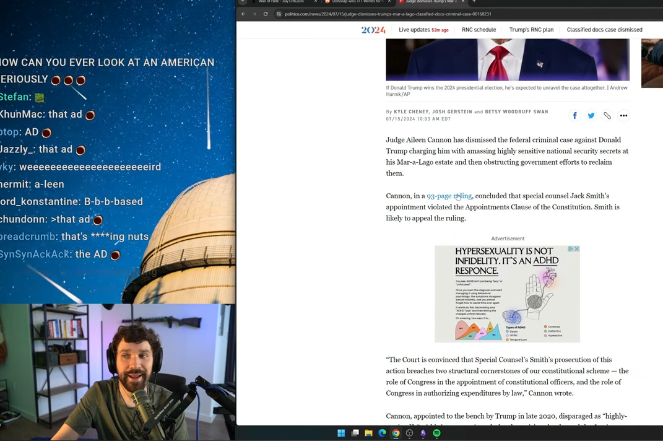Open Spotify from the taskbar
Screen dimensions: 663x441
[x=436, y=433]
